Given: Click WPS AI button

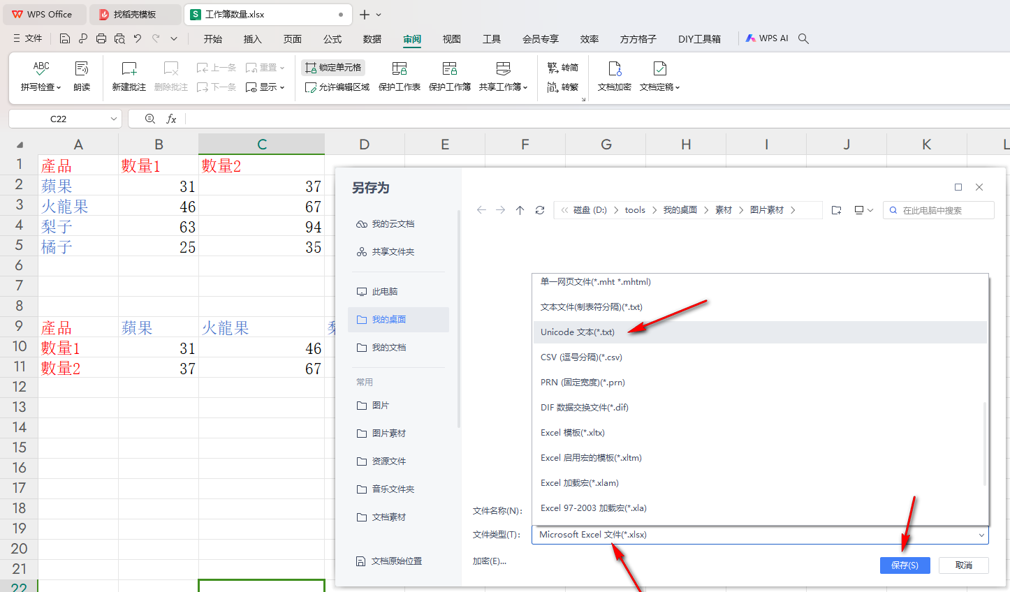Looking at the screenshot, I should [x=767, y=38].
